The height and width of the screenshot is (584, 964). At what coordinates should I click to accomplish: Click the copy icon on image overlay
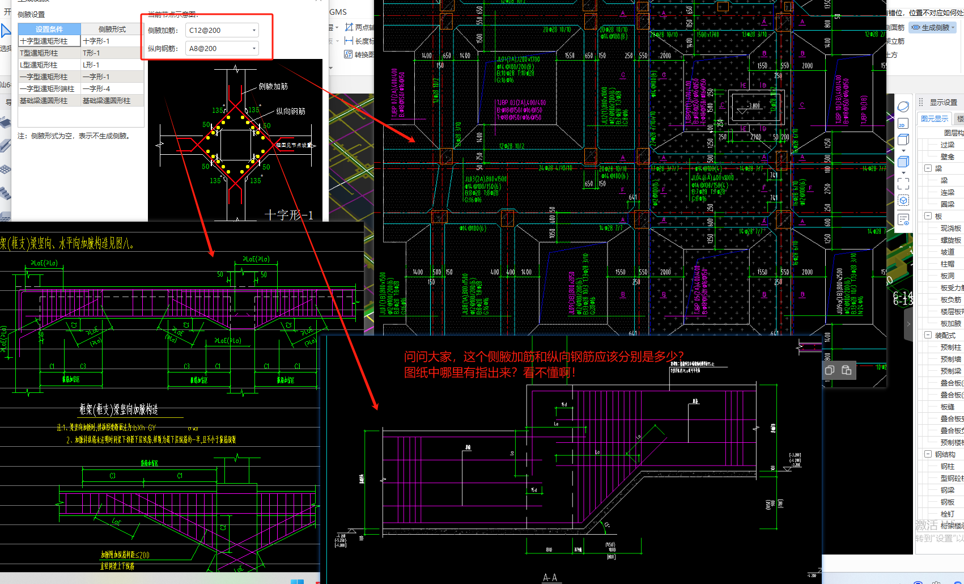pos(830,370)
